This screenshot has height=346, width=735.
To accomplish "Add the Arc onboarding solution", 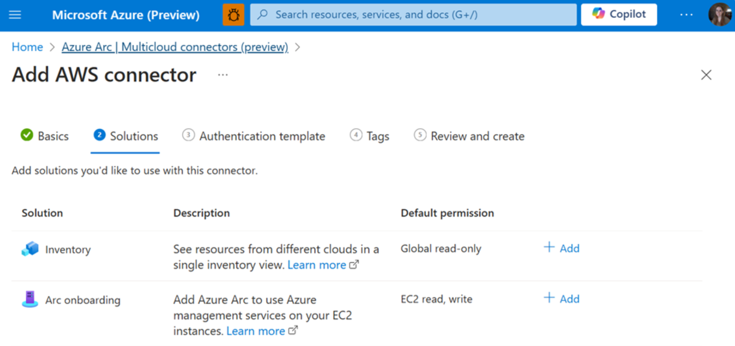I will tap(561, 299).
